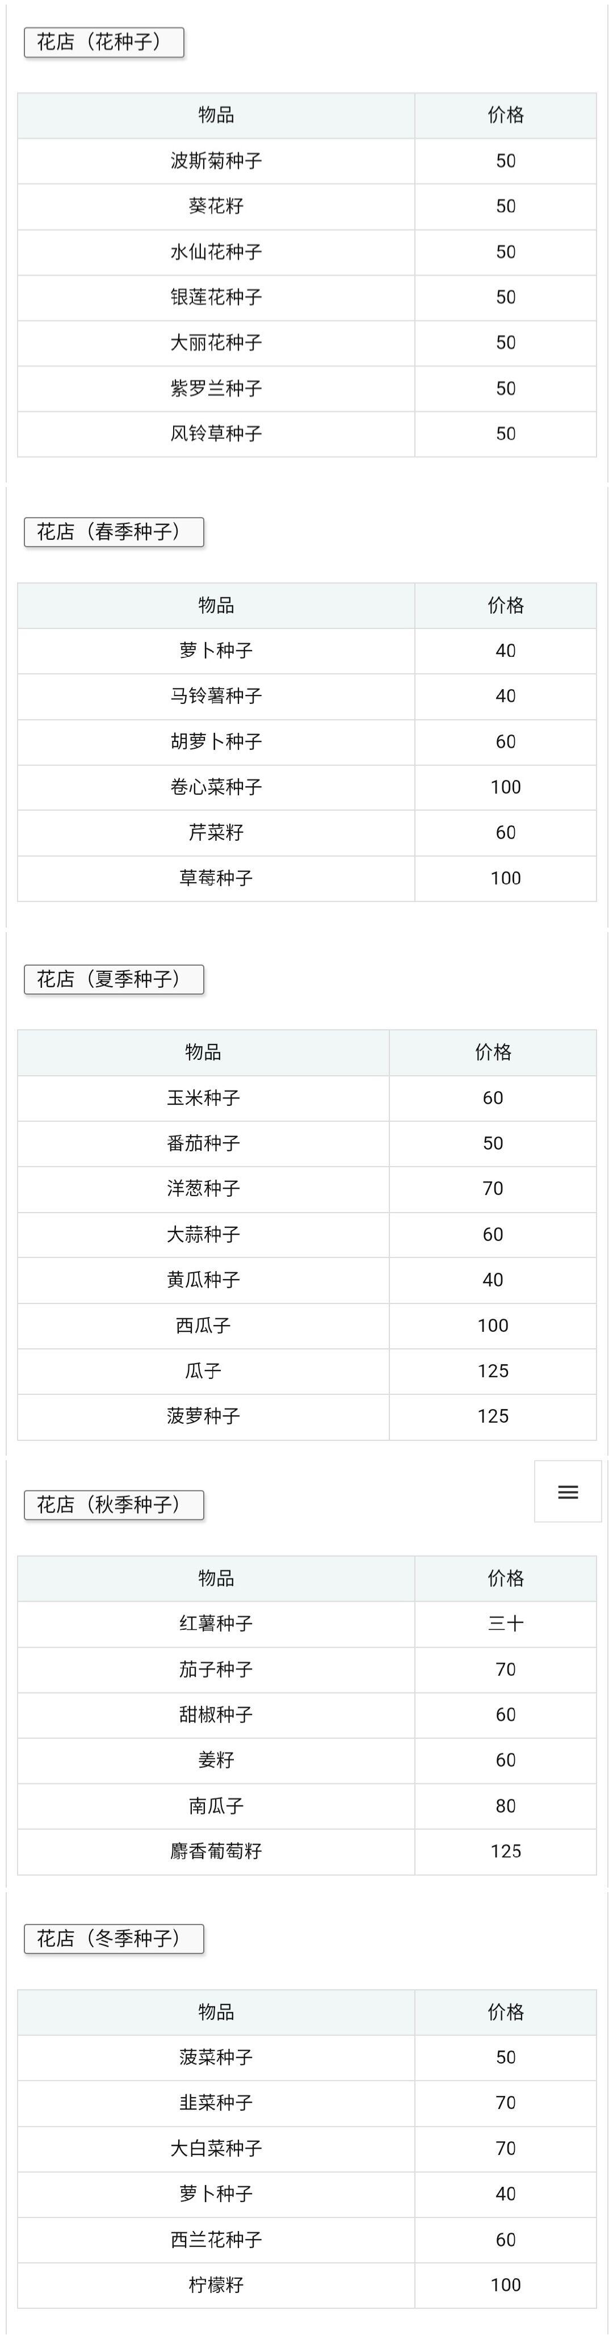Select the 波斯菊种子 row
This screenshot has width=613, height=2339.
tap(307, 161)
